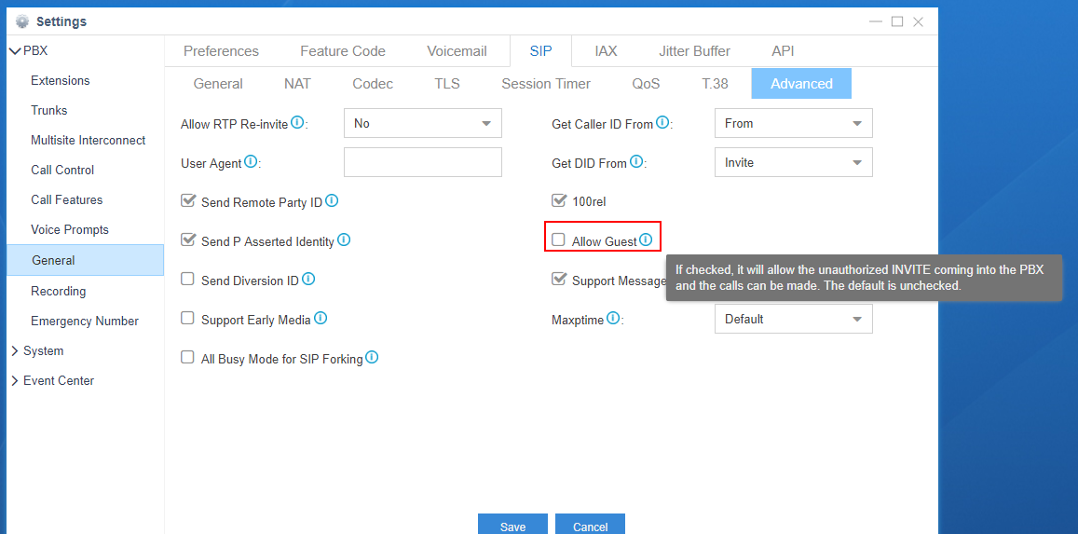Save the SIP advanced settings

point(512,526)
